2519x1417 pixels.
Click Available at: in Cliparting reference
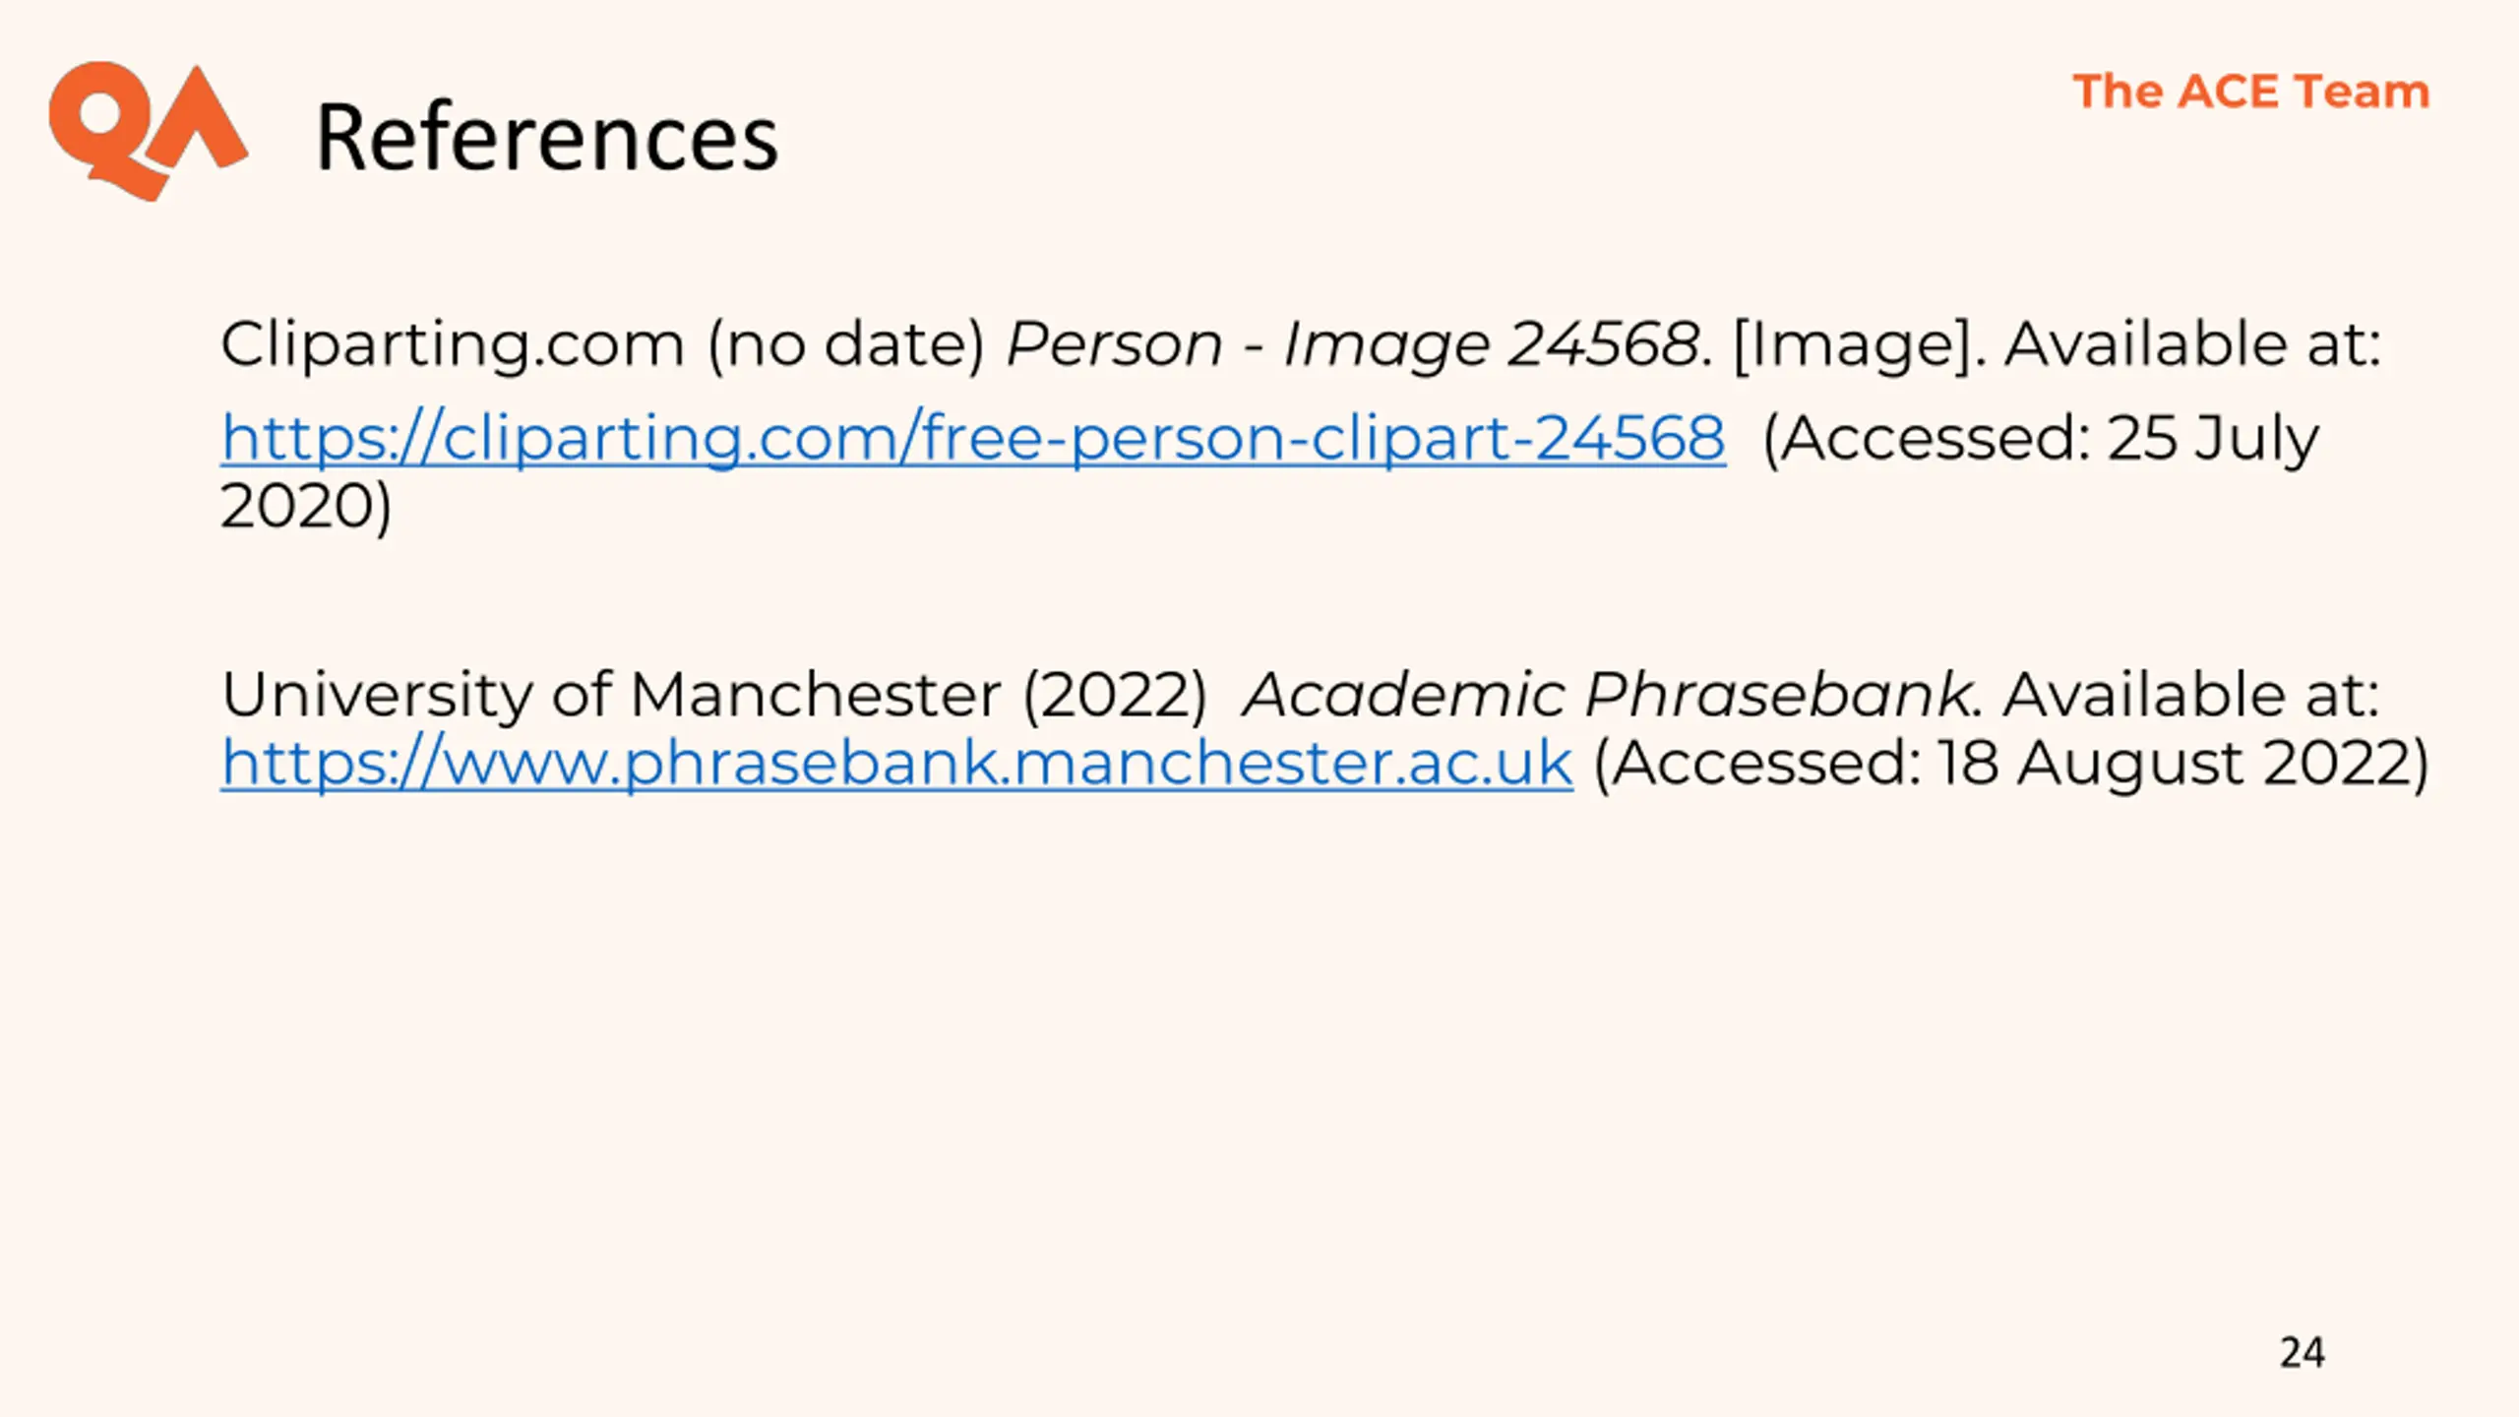[x=2193, y=345]
